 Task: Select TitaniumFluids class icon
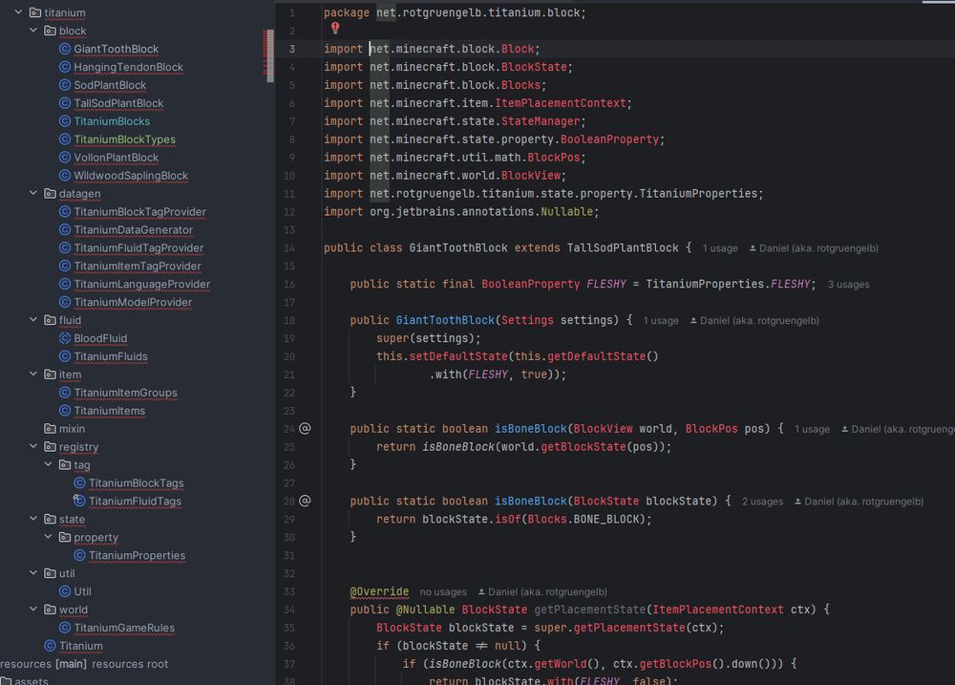point(65,356)
